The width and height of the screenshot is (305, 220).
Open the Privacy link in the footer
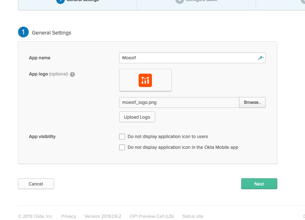[69, 216]
